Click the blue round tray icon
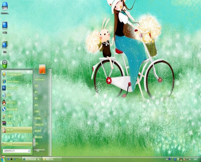The image size is (201, 162). [x=169, y=159]
